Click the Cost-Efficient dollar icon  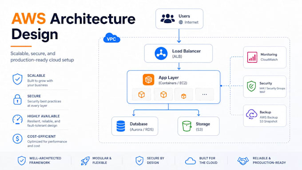[17, 138]
